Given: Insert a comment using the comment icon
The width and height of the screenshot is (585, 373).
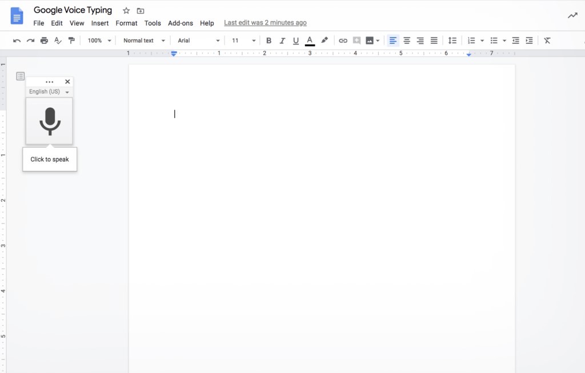Looking at the screenshot, I should pyautogui.click(x=357, y=40).
